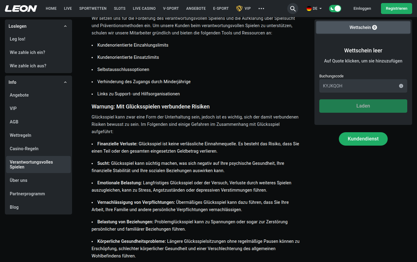Viewport: 417px width, 262px height.
Task: Select the Wettschein tab
Action: click(363, 27)
